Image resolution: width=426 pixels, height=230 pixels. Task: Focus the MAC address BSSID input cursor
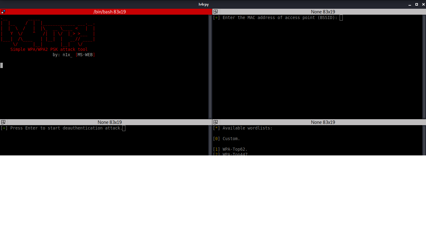[341, 18]
